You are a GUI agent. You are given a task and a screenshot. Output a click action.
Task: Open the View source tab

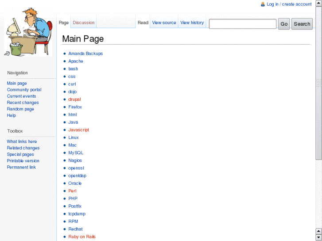(x=164, y=23)
